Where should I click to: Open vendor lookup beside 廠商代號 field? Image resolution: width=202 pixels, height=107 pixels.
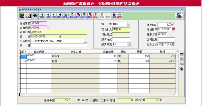[x=48, y=28]
